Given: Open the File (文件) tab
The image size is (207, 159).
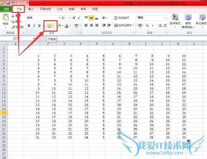Looking at the screenshot, I should pos(6,9).
